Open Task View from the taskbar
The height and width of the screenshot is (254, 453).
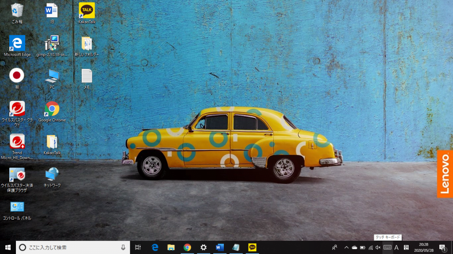tap(138, 247)
